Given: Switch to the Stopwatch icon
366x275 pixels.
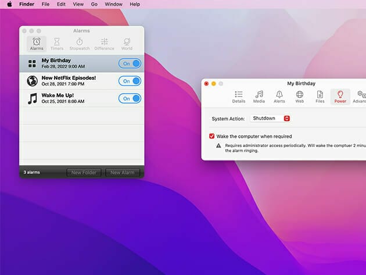Looking at the screenshot, I should tap(80, 44).
